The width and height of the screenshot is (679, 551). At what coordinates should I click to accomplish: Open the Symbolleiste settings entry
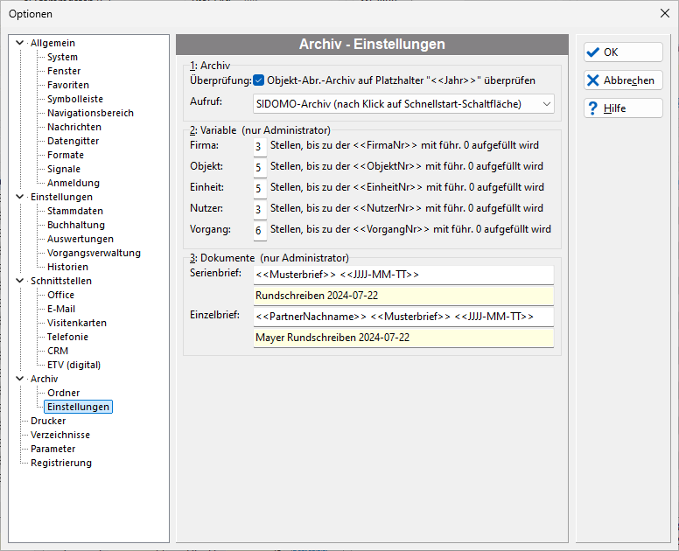75,99
